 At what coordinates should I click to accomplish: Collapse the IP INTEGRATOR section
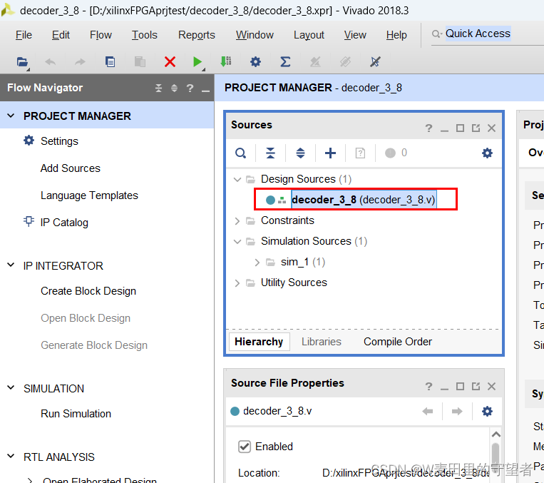(x=11, y=265)
